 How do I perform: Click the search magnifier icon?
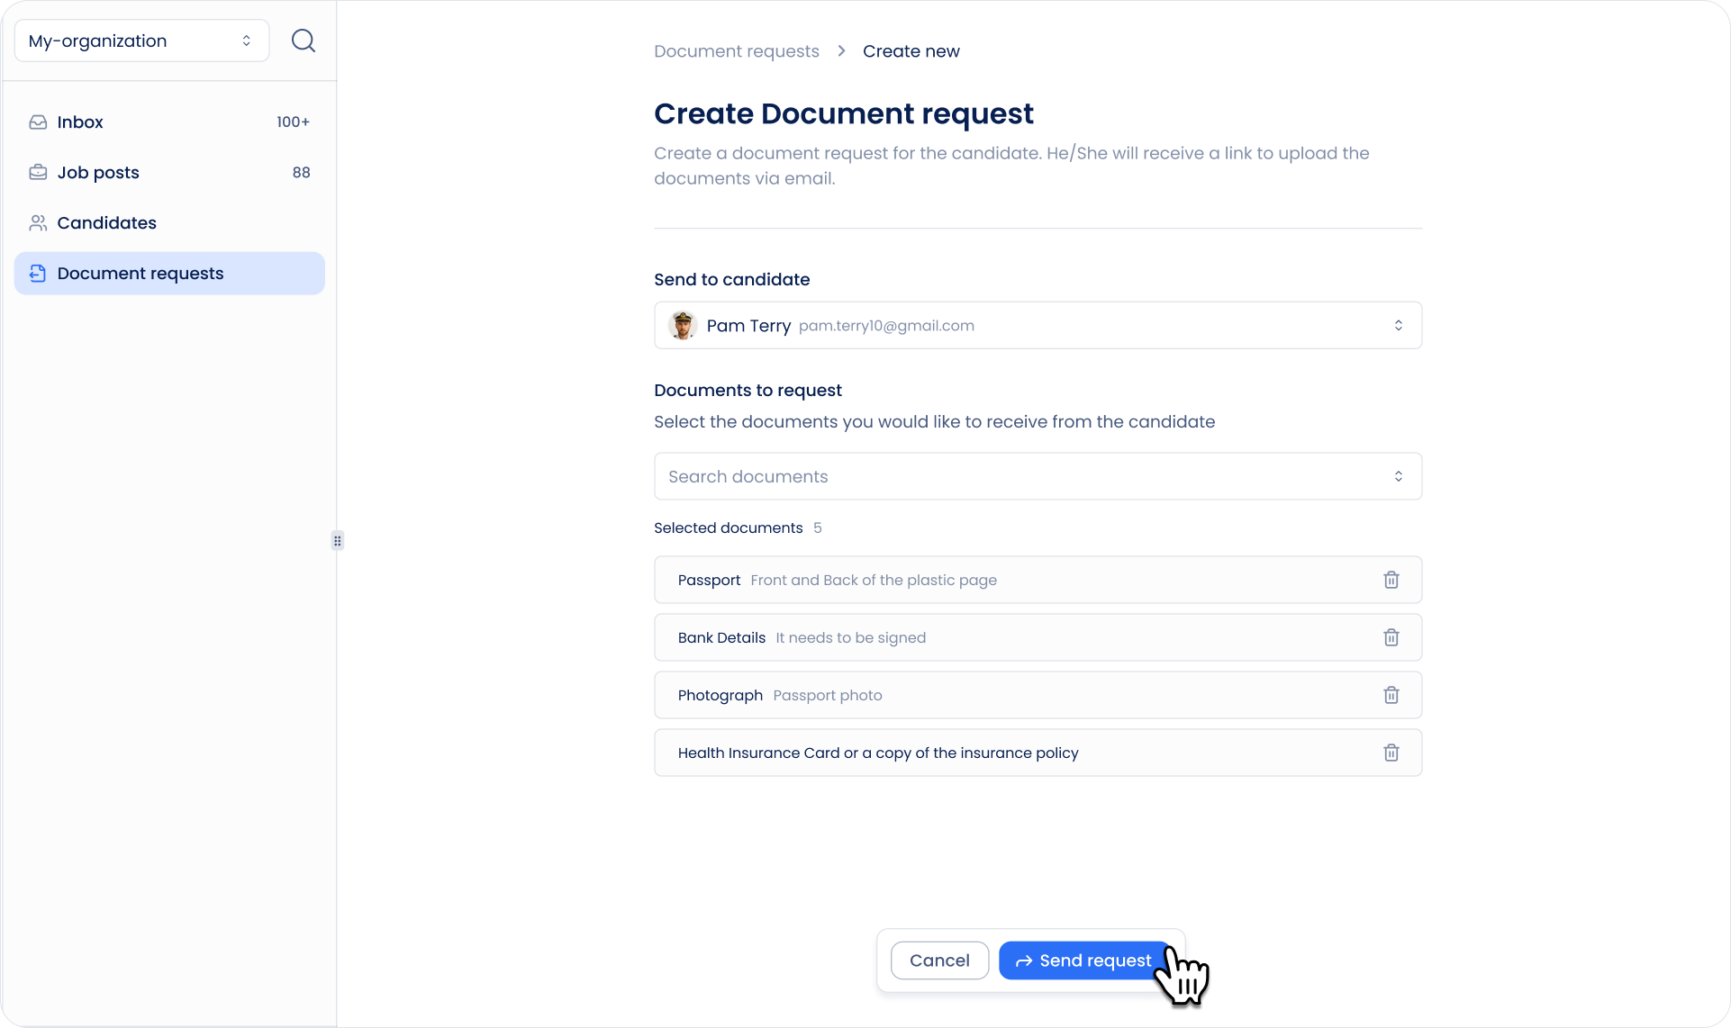304,41
